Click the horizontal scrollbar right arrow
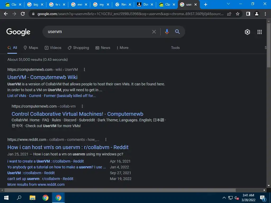This screenshot has height=203, width=271. [x=264, y=190]
